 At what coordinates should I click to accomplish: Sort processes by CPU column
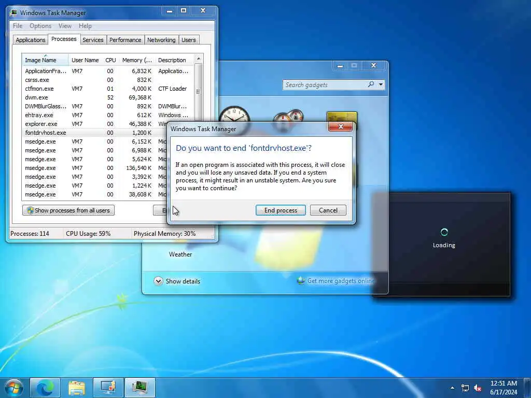[x=111, y=60]
